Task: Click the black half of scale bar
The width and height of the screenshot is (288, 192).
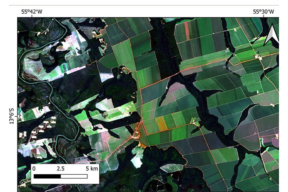Action: (x=47, y=177)
